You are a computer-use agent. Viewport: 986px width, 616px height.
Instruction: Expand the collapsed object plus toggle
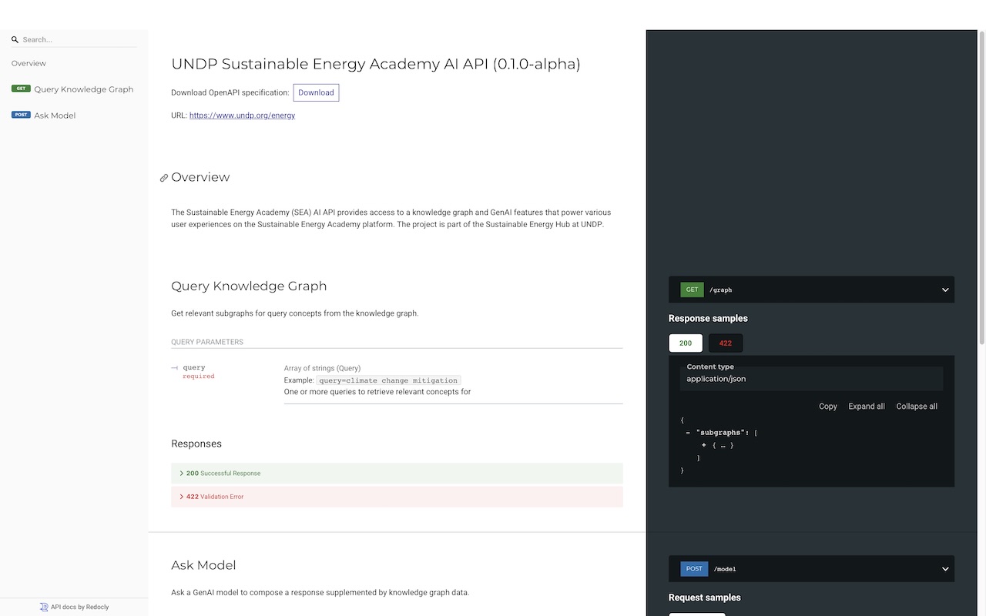704,445
